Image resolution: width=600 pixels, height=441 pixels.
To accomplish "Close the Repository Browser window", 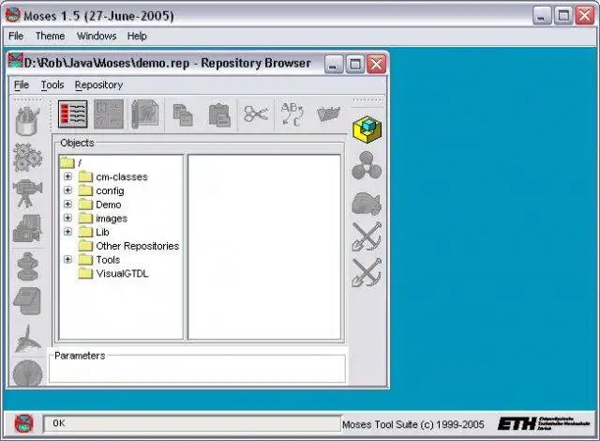I will coord(377,64).
